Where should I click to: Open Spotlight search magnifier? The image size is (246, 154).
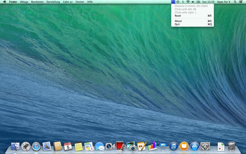point(236,2)
